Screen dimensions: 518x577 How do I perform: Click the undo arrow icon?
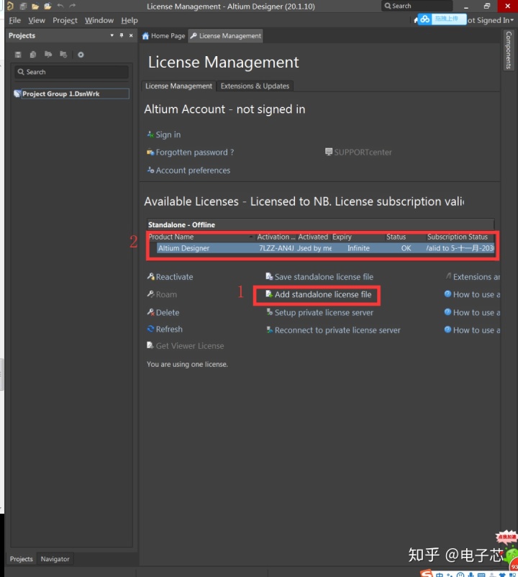(x=60, y=6)
